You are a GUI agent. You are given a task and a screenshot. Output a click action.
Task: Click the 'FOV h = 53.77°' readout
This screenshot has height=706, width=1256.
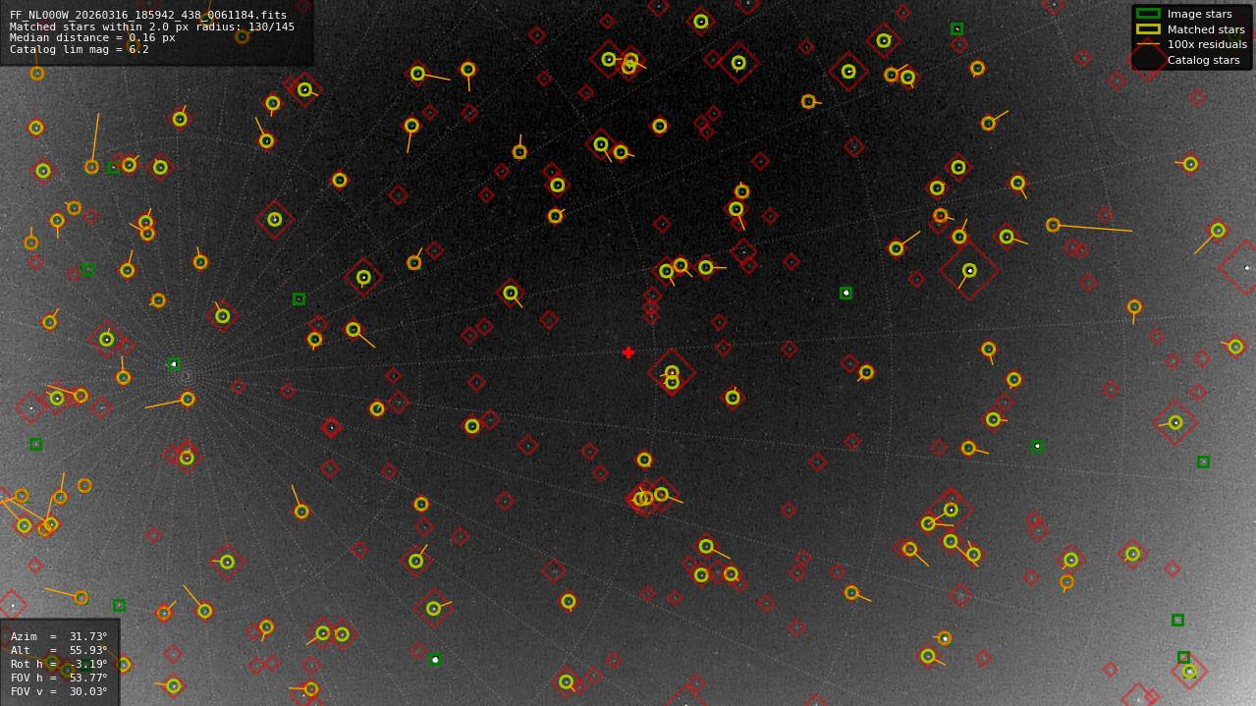pos(59,678)
